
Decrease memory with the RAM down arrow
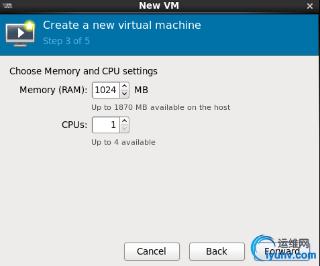(125, 94)
